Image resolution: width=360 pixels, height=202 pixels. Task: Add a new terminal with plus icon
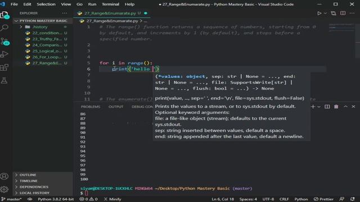313,107
